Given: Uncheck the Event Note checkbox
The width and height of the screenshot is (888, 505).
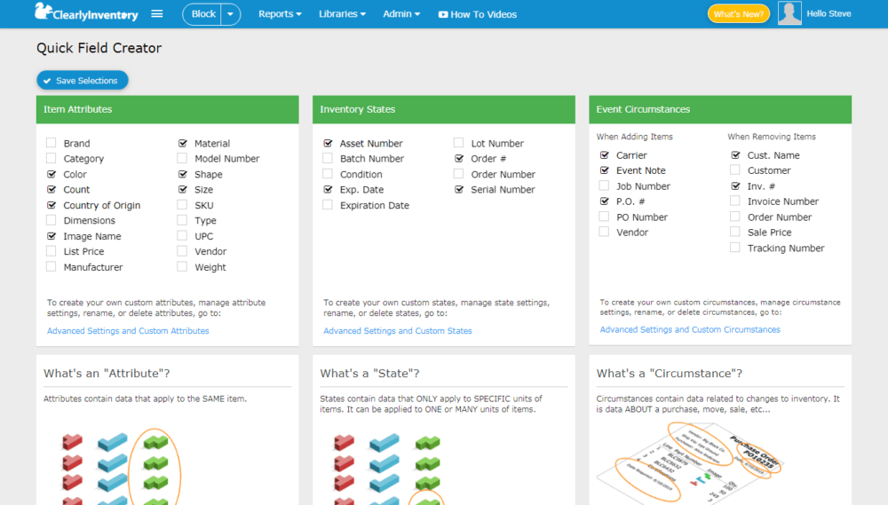Looking at the screenshot, I should 604,170.
